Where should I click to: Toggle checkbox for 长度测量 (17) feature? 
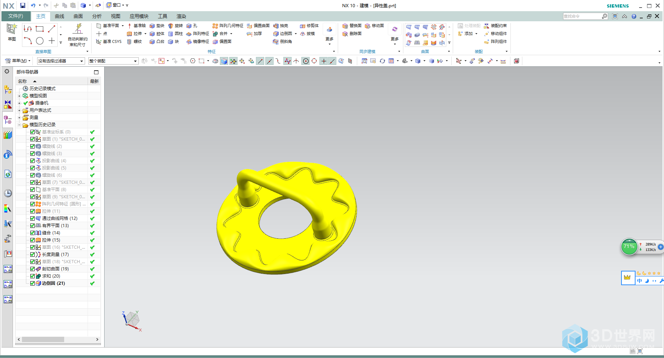[32, 255]
